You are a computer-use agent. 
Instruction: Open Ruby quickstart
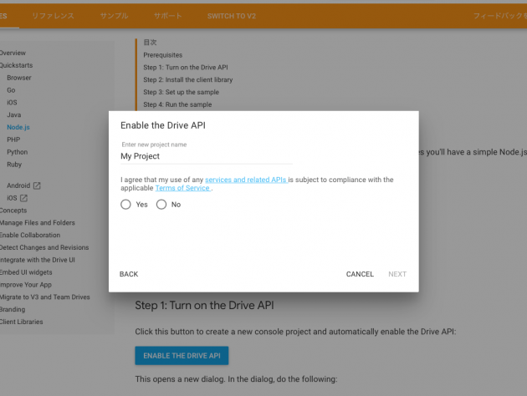point(14,165)
